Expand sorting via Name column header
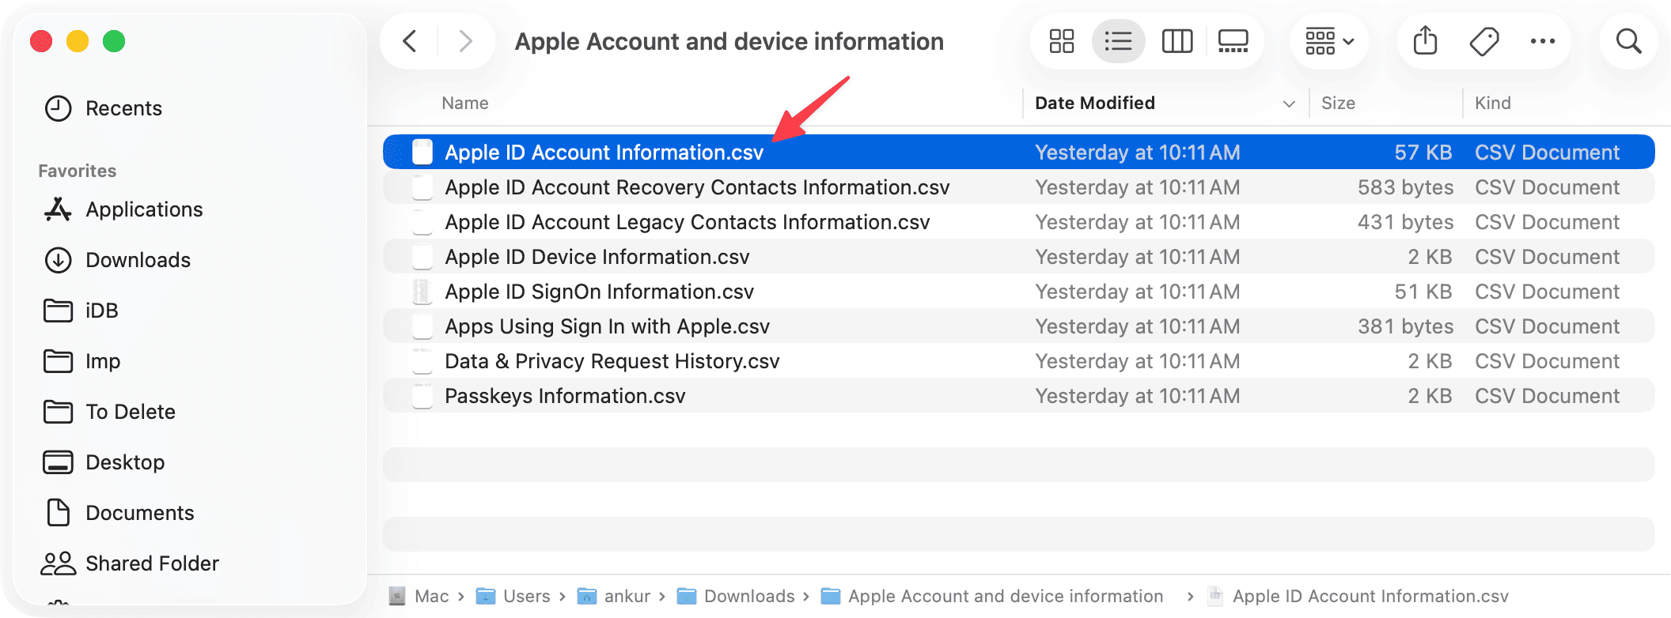The image size is (1671, 618). pyautogui.click(x=464, y=103)
